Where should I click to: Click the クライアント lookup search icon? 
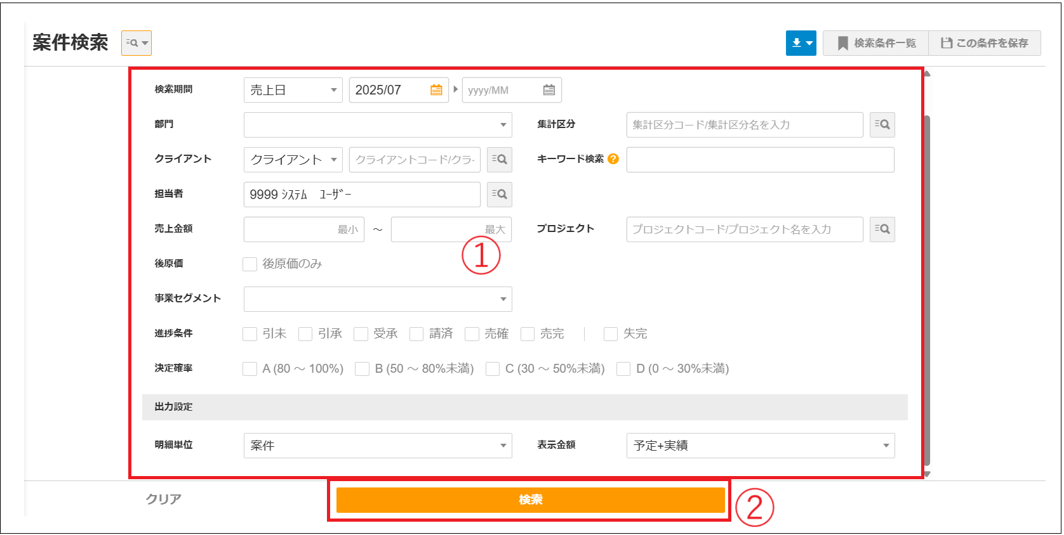pyautogui.click(x=499, y=160)
